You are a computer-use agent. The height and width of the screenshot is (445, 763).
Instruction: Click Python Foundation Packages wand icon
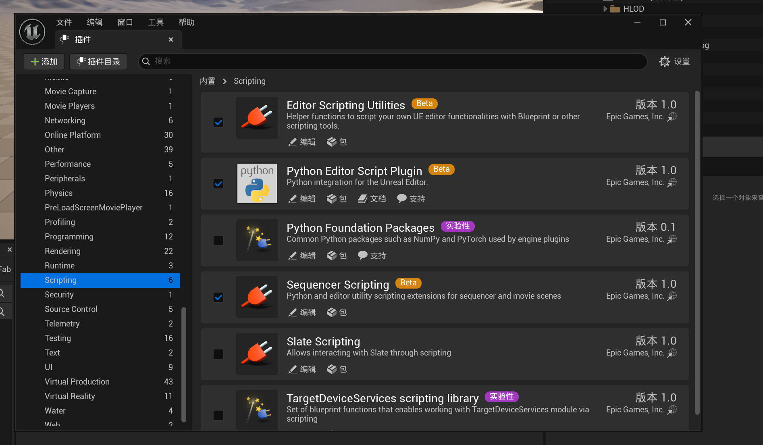click(257, 240)
